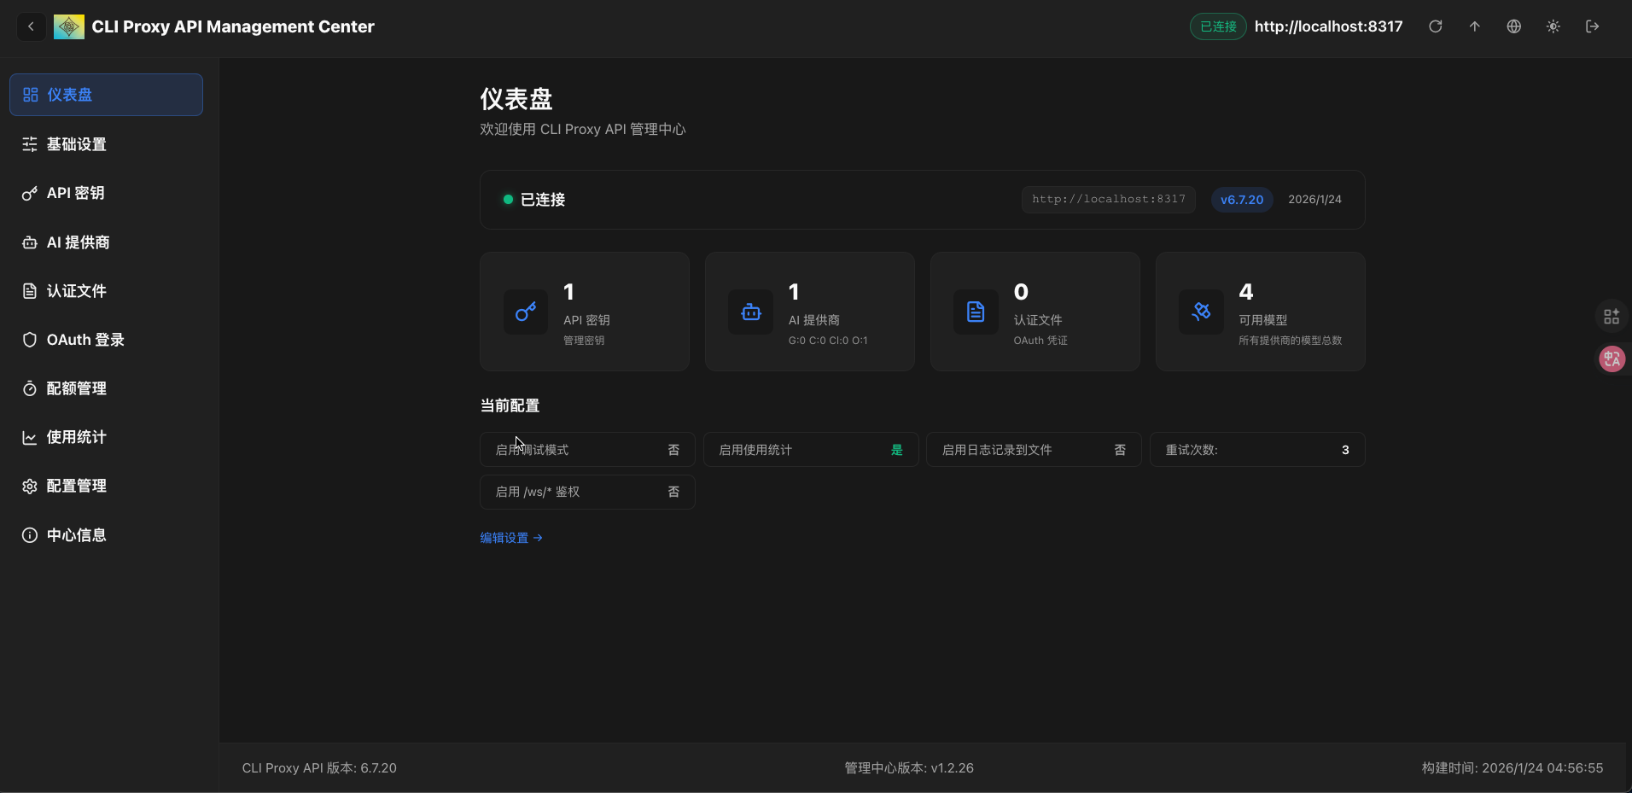Viewport: 1632px width, 793px height.
Task: Click the 当前配置 section heading
Action: [x=510, y=405]
